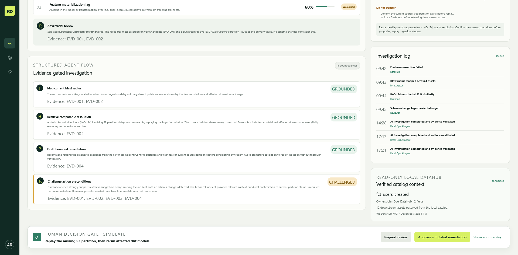Image resolution: width=518 pixels, height=255 pixels.
Task: Click GROUNDED badge on Retrieve comparable resolution
Action: click(343, 117)
